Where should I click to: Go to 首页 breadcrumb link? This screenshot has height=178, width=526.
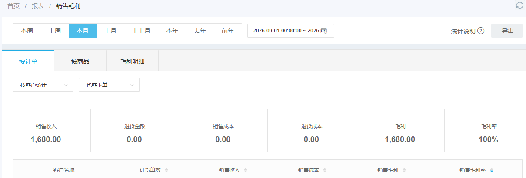click(x=13, y=6)
